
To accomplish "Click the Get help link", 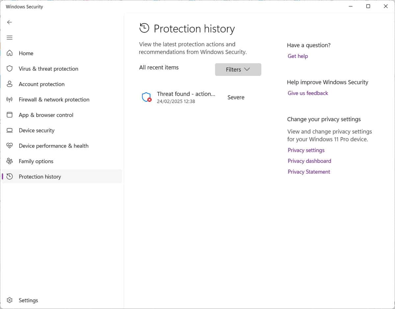I will click(x=298, y=56).
